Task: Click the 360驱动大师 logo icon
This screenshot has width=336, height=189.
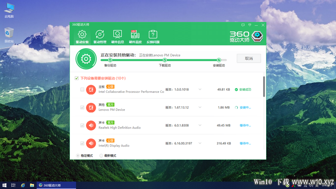Action: pos(257,37)
